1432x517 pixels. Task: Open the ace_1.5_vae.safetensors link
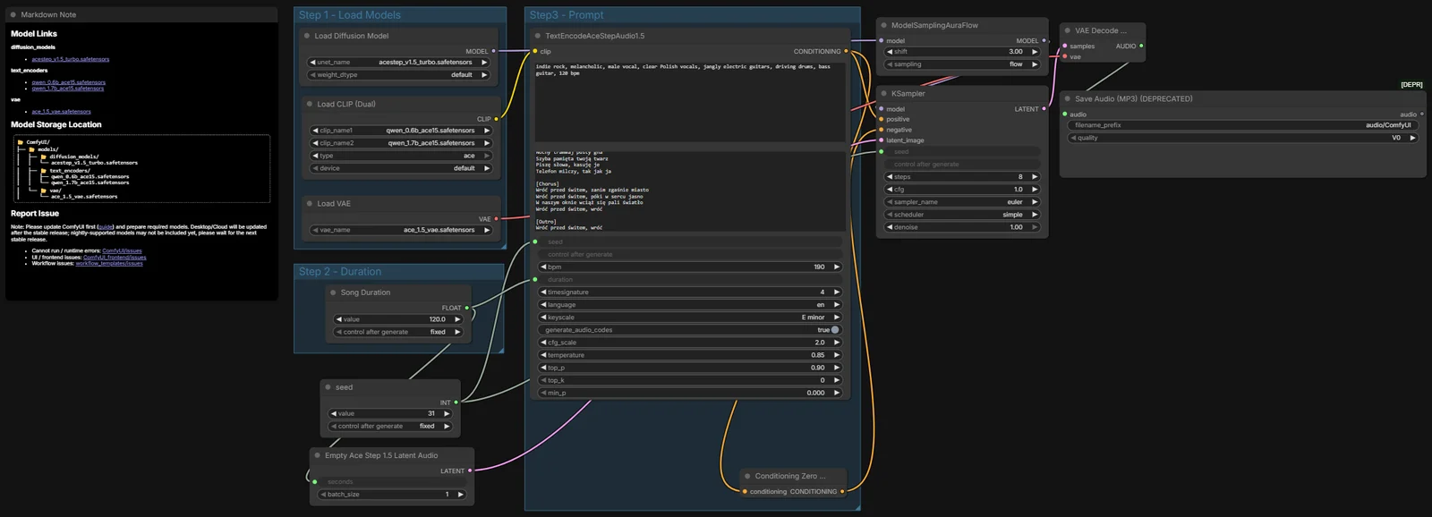(62, 112)
